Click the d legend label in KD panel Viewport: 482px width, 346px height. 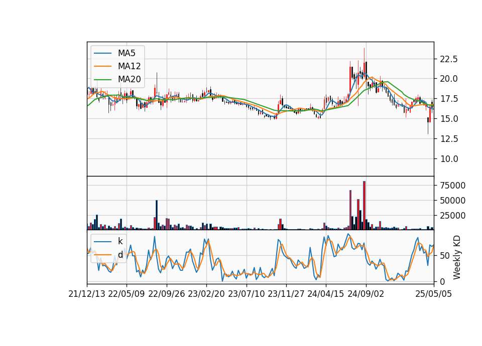[120, 255]
